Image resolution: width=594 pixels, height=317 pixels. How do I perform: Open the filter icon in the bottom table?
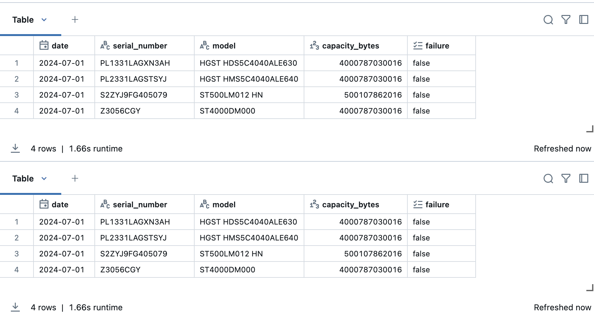[x=566, y=179]
